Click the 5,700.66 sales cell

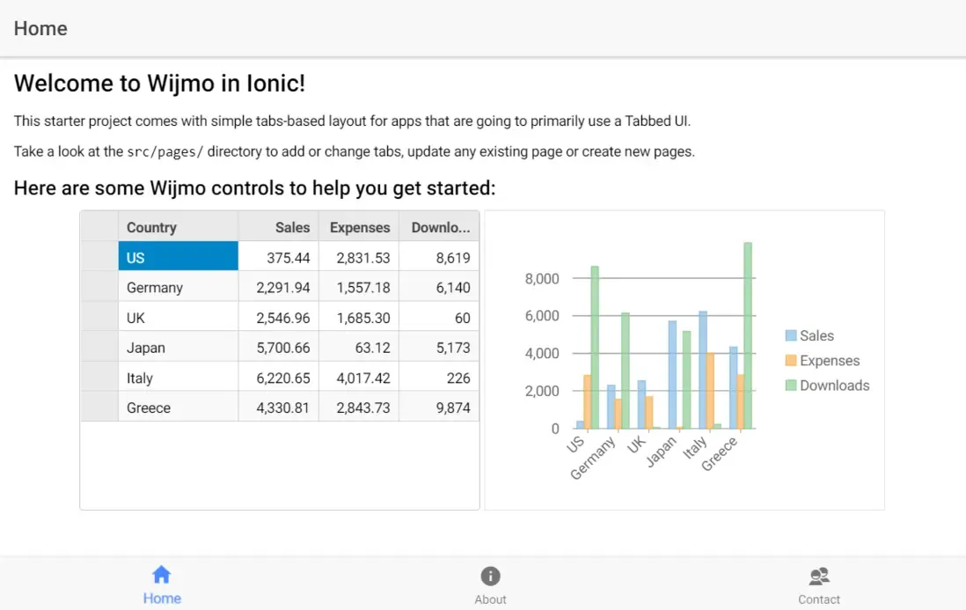pyautogui.click(x=279, y=347)
